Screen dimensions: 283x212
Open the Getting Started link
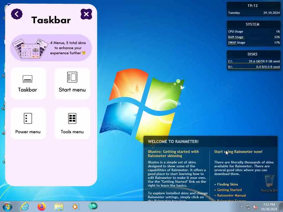point(229,190)
